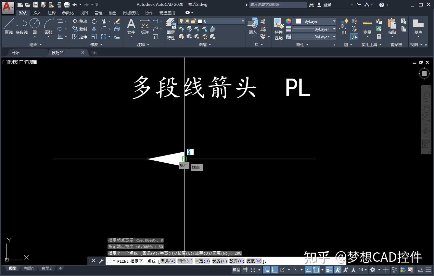Select the Line (直线) tool
Viewport: 434px width, 276px height.
[x=9, y=26]
